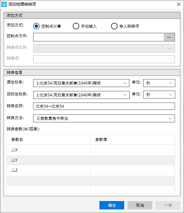The image size is (184, 213).
Task: Select the △Z parameter value cell
Action: point(133,170)
